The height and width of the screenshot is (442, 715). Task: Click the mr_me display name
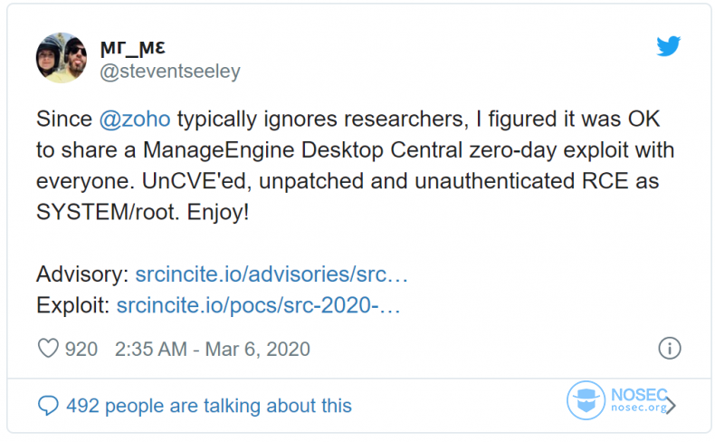[133, 47]
